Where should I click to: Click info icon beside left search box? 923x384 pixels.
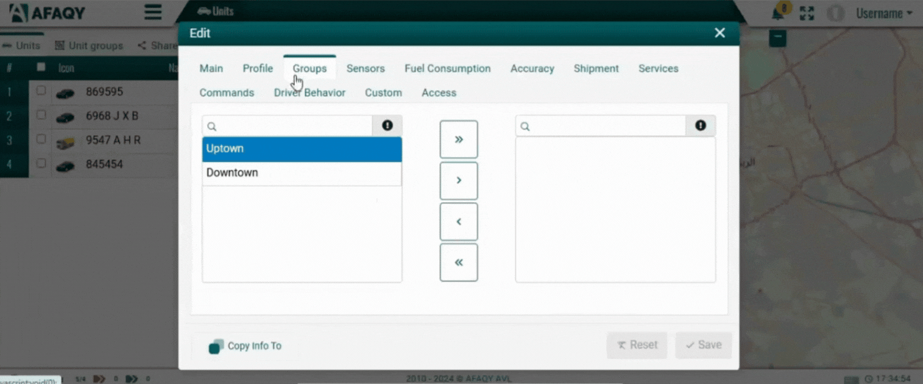coord(387,126)
